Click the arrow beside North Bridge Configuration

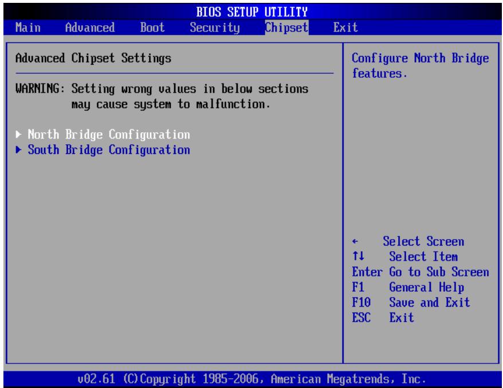tap(18, 134)
